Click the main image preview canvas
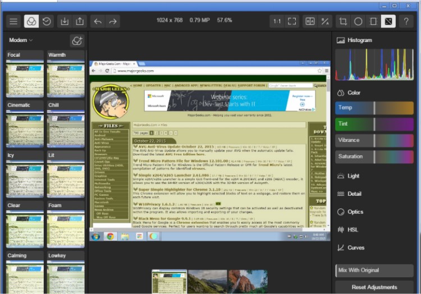421x294 pixels. [210, 151]
